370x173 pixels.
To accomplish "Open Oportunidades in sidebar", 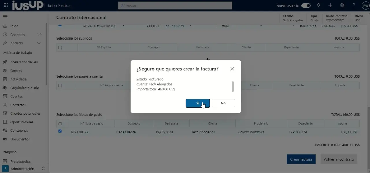I will 22,122.
